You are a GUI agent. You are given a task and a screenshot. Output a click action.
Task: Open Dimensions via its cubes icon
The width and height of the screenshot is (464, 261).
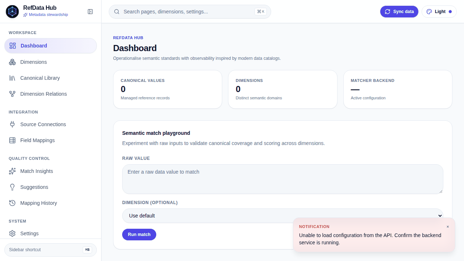[x=12, y=62]
